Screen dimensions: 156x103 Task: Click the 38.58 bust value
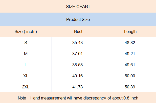pos(78,65)
